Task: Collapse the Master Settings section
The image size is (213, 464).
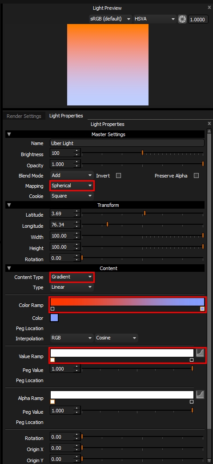Action: click(9, 134)
